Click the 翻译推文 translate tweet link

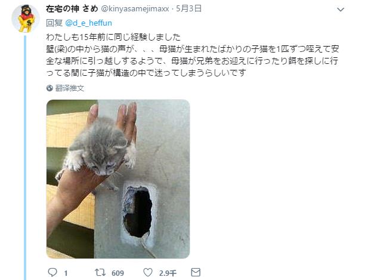click(70, 88)
